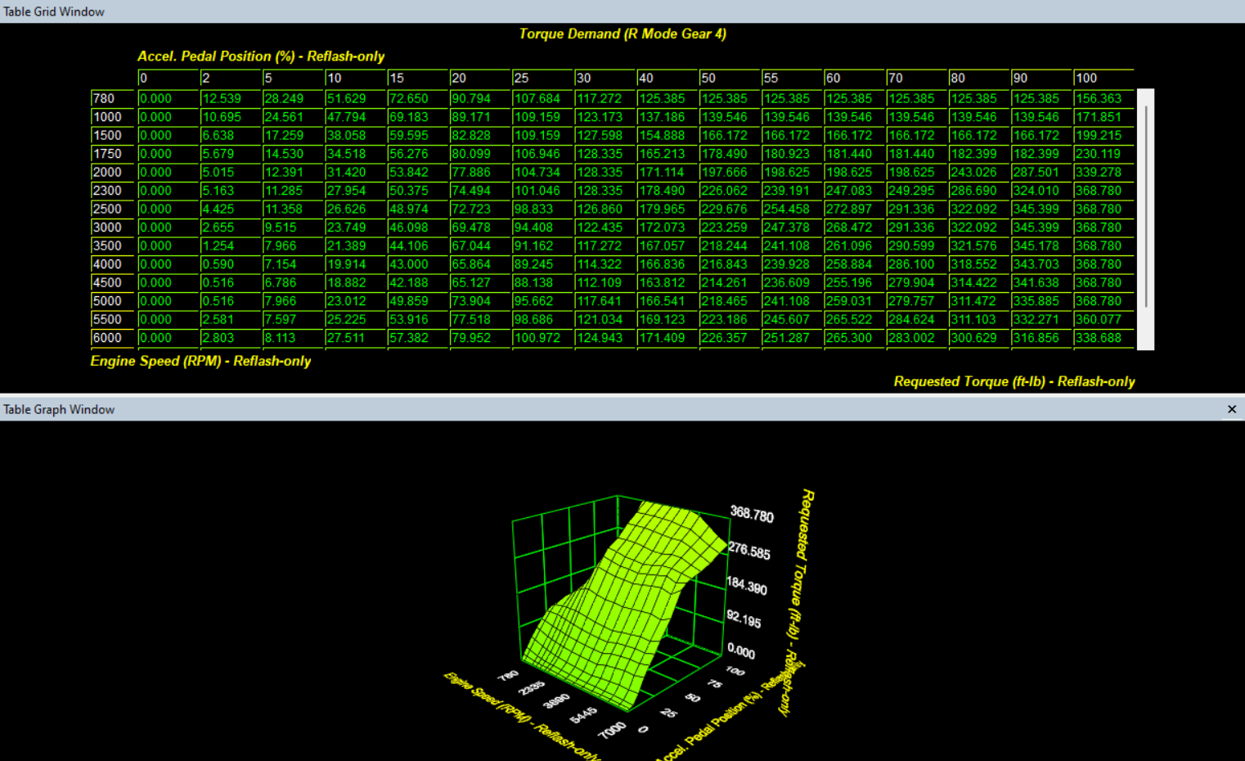Select the cell containing 0.590

(230, 264)
